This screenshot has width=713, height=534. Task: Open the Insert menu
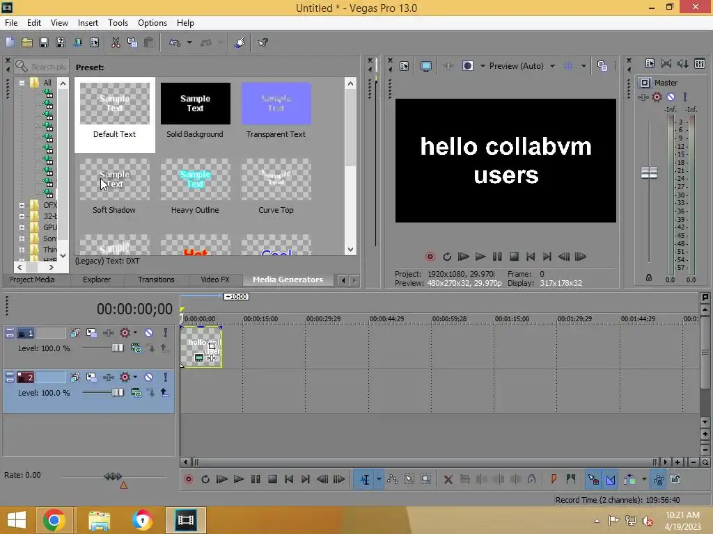(x=88, y=23)
